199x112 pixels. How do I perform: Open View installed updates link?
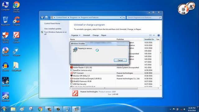53,29
